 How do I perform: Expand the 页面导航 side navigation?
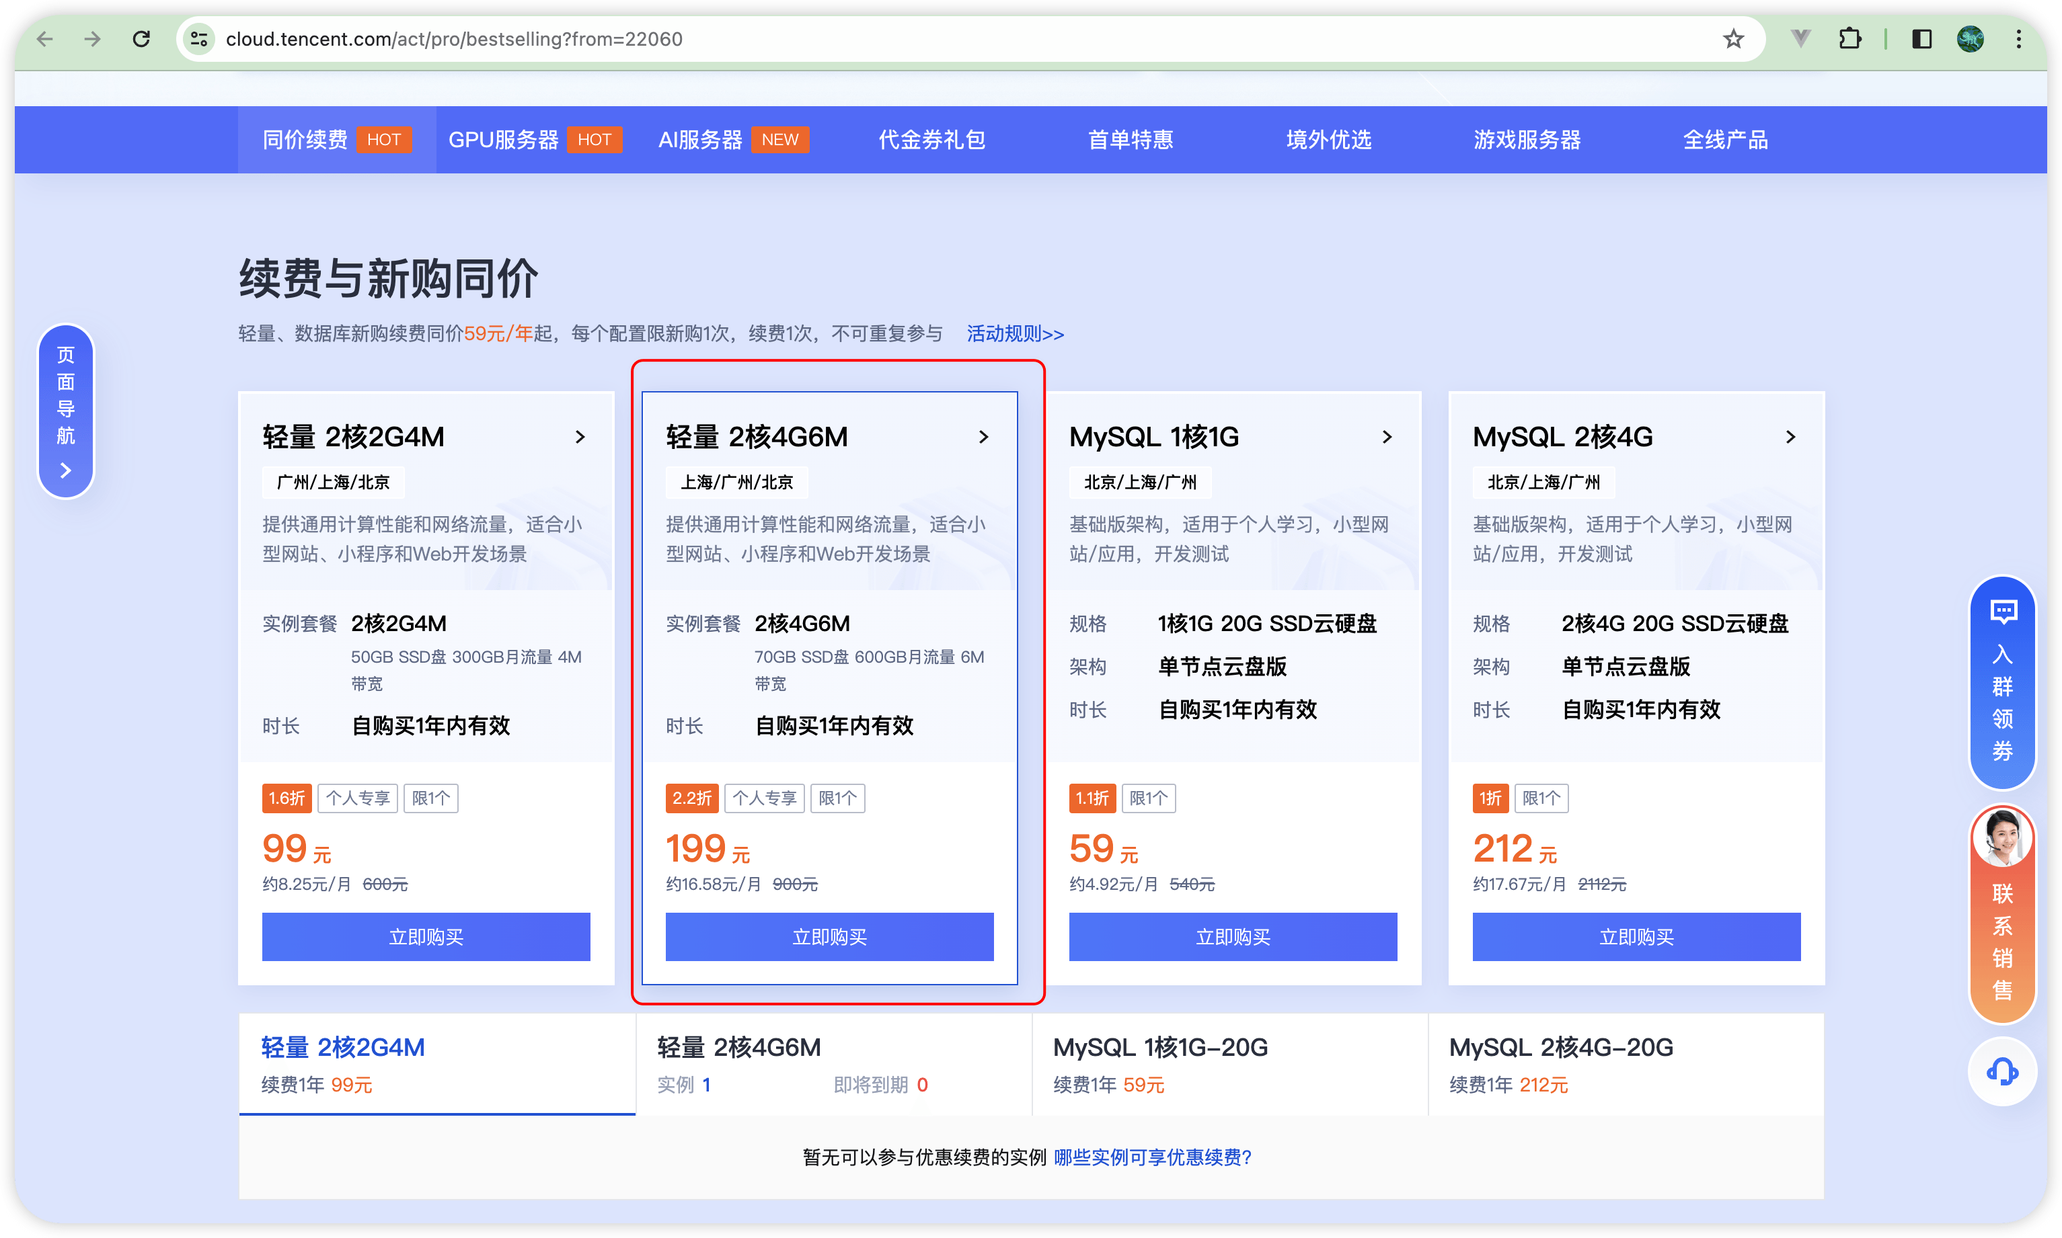[x=66, y=411]
